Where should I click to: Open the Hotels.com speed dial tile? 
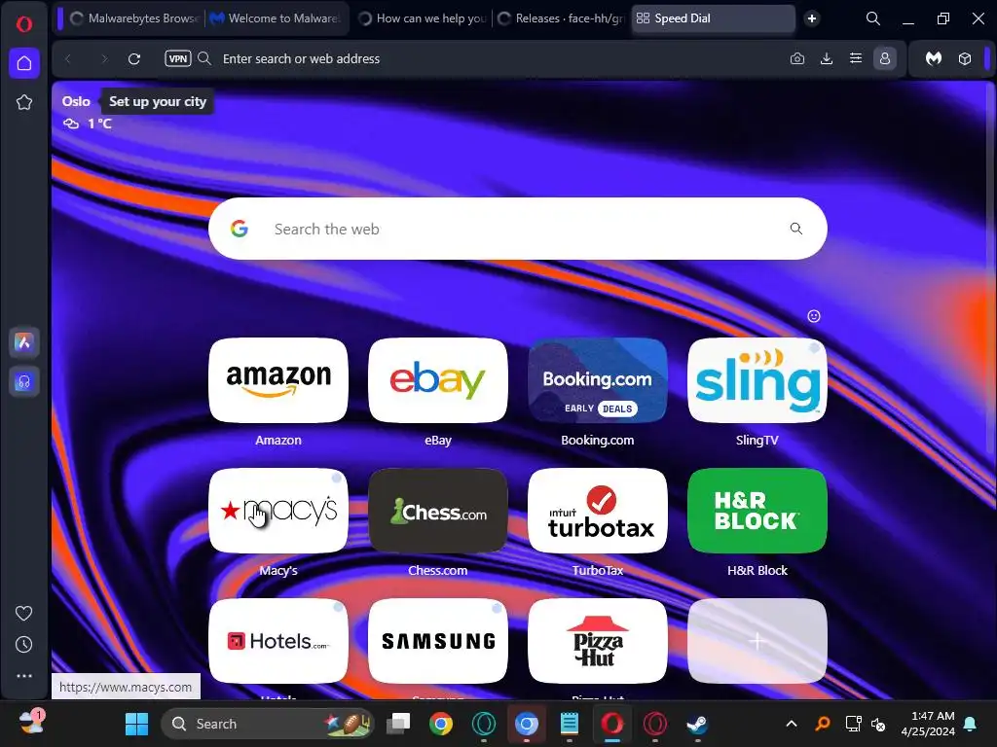(278, 641)
